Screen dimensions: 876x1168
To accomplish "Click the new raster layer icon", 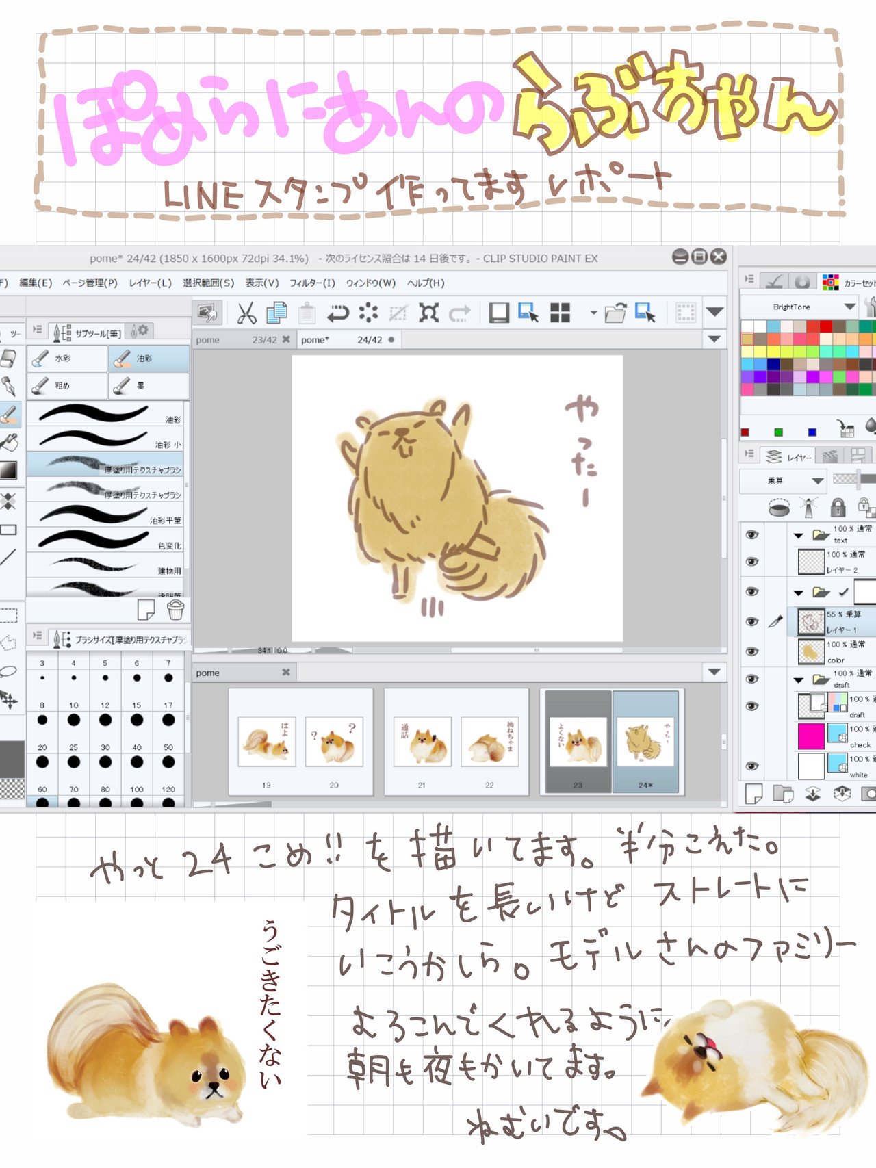I will (753, 794).
